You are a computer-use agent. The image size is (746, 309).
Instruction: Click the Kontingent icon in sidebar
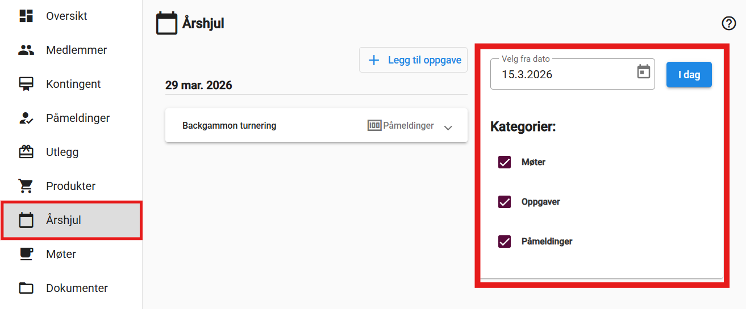(x=26, y=84)
